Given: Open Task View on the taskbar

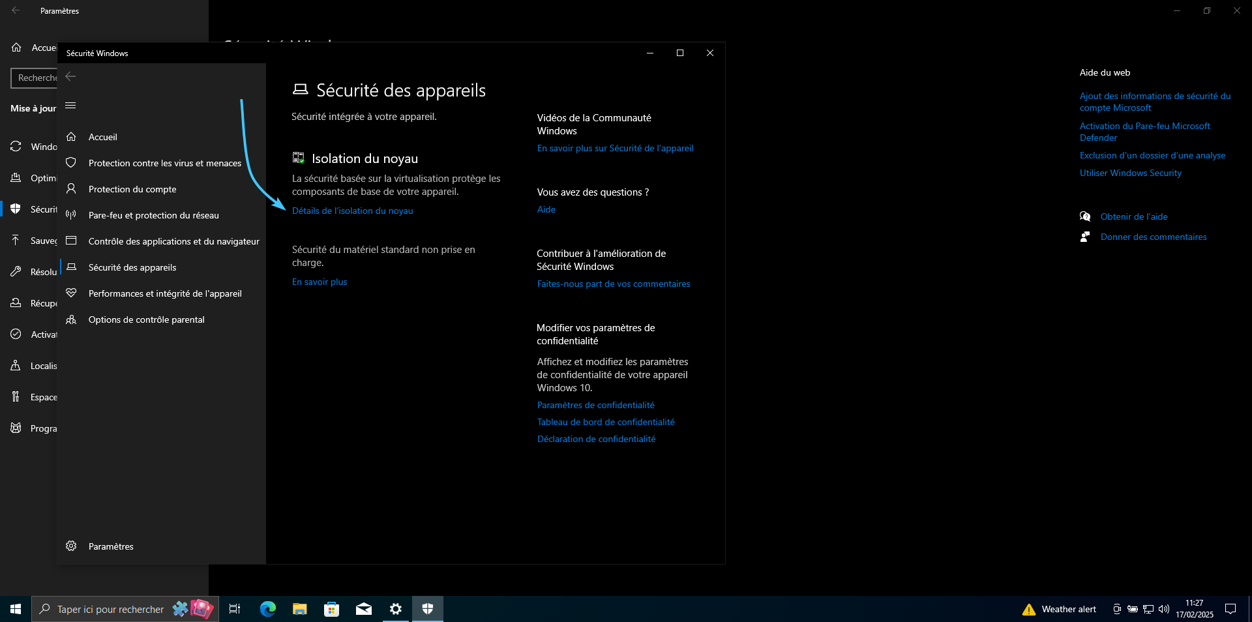Looking at the screenshot, I should pos(235,609).
